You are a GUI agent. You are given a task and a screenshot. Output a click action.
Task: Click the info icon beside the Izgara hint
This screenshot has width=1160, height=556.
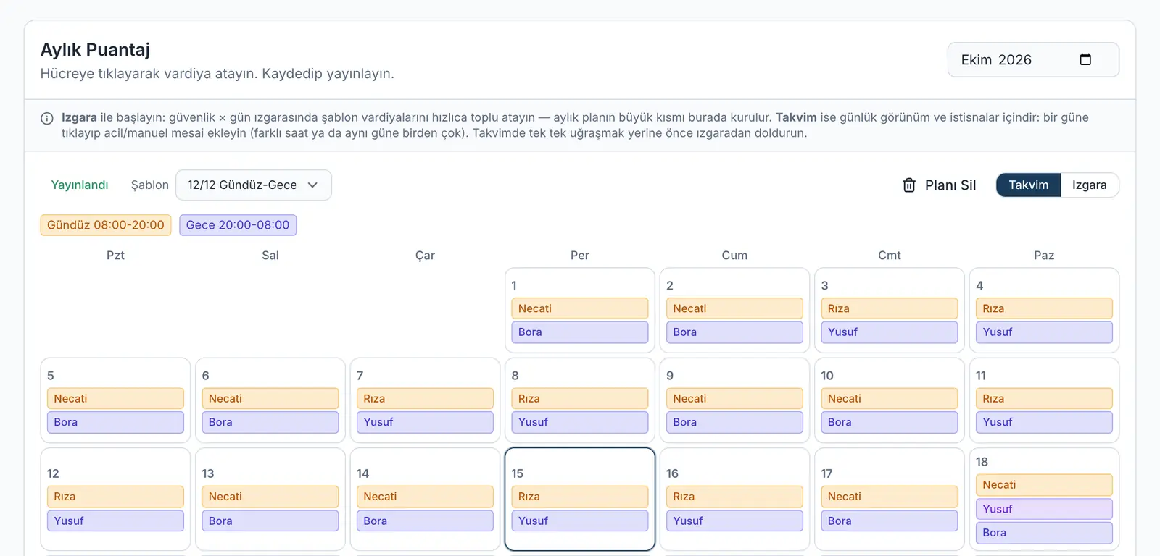click(x=47, y=118)
